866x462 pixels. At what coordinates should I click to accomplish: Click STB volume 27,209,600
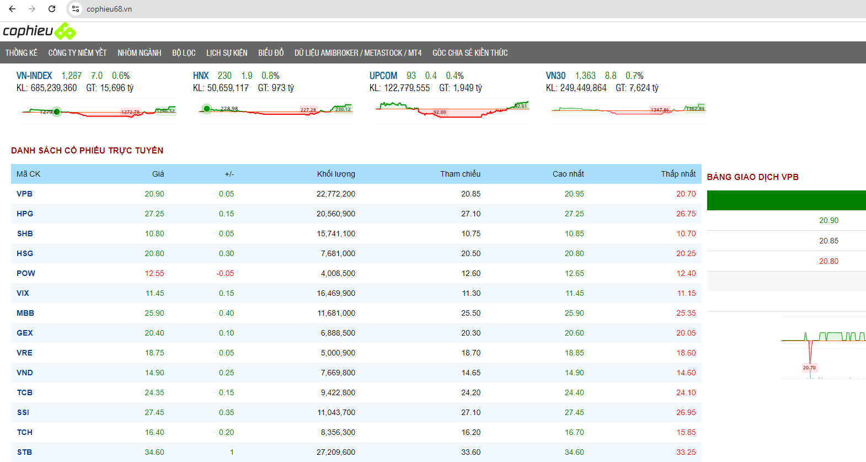(x=336, y=452)
